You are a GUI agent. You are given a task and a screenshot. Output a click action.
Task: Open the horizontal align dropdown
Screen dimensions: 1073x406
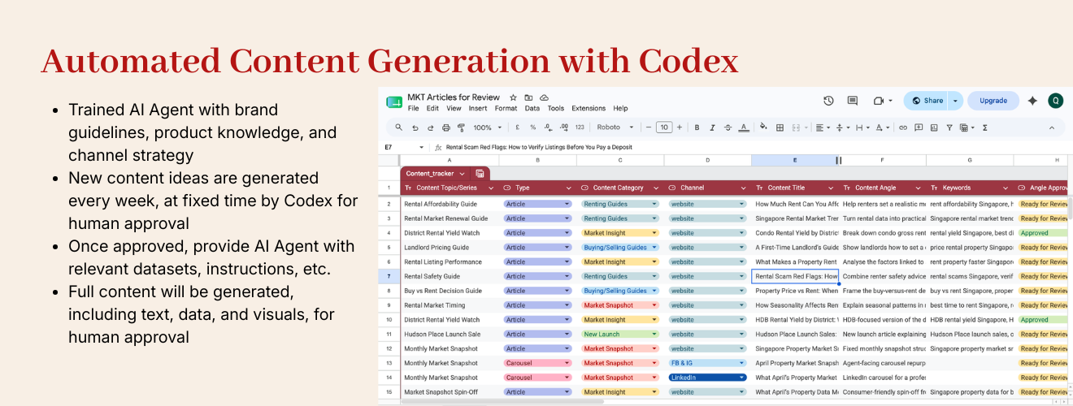(x=823, y=127)
